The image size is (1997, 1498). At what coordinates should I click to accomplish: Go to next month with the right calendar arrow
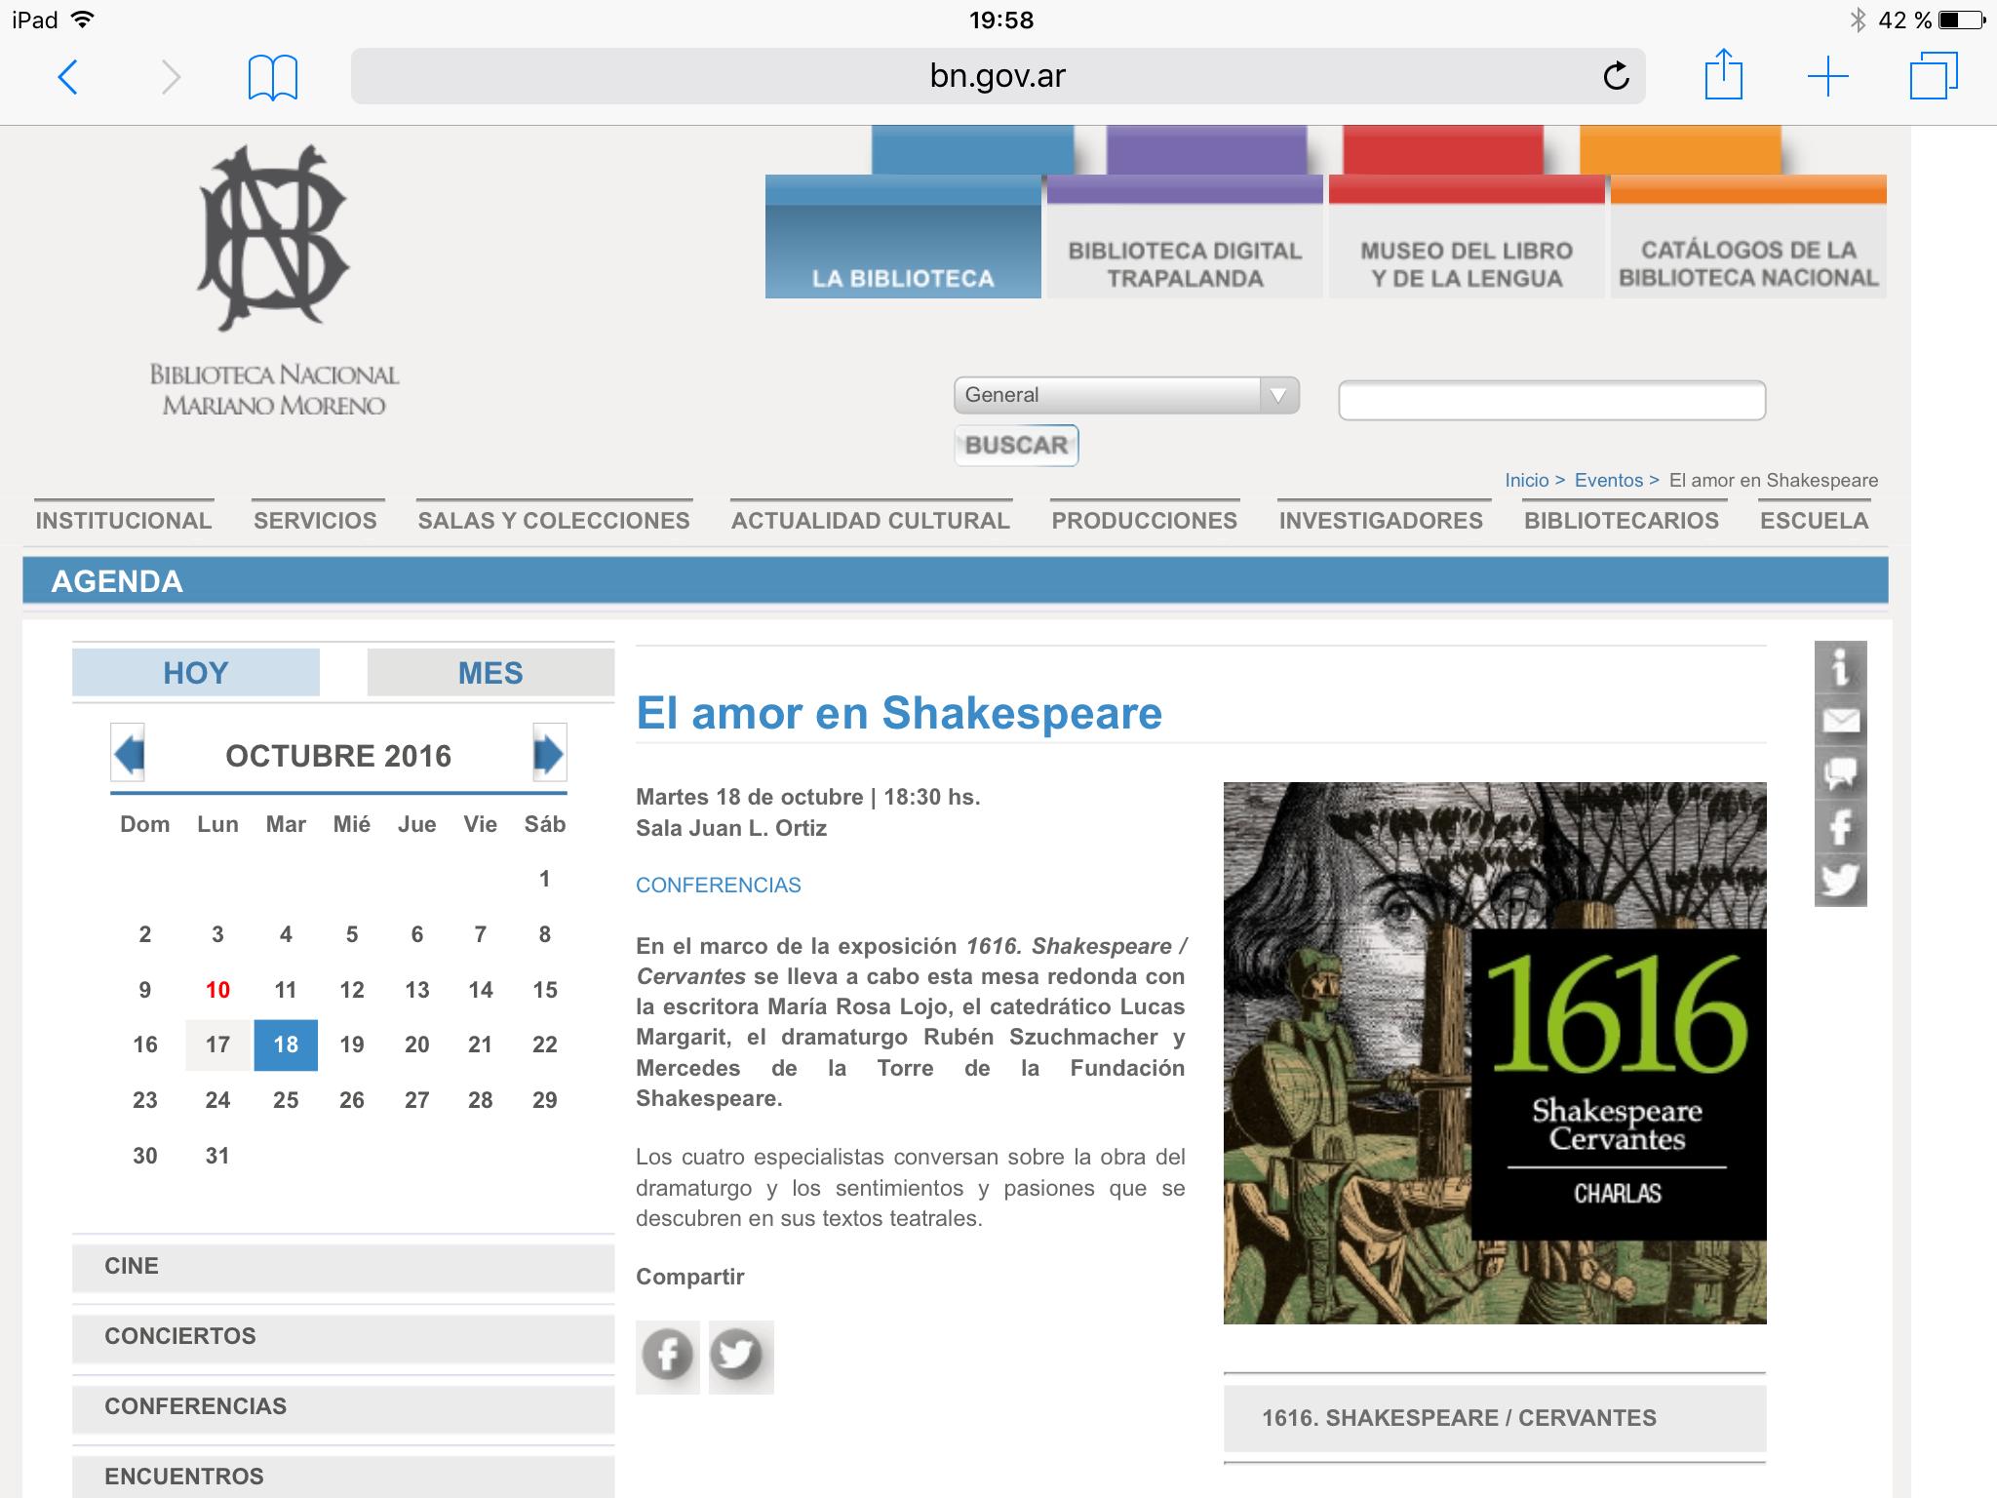point(550,754)
